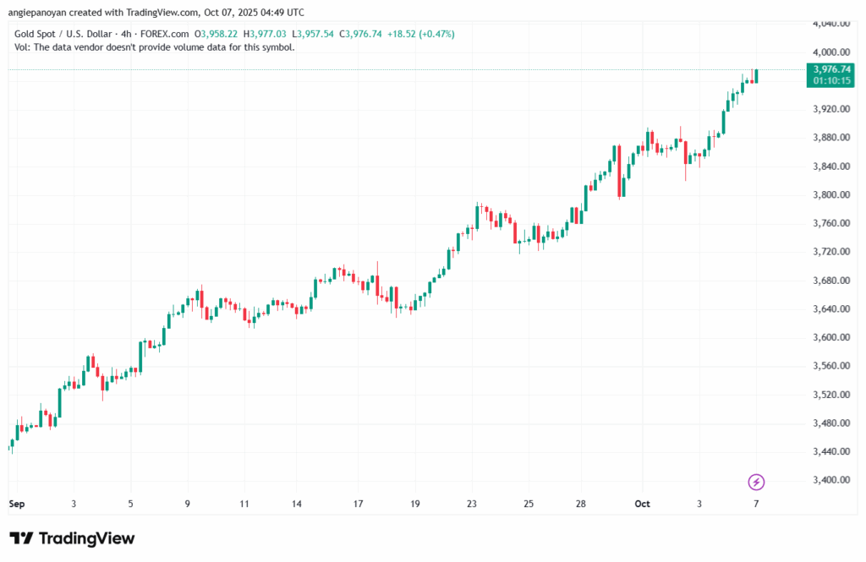
Task: Click the high value H3,977.03
Action: click(265, 34)
